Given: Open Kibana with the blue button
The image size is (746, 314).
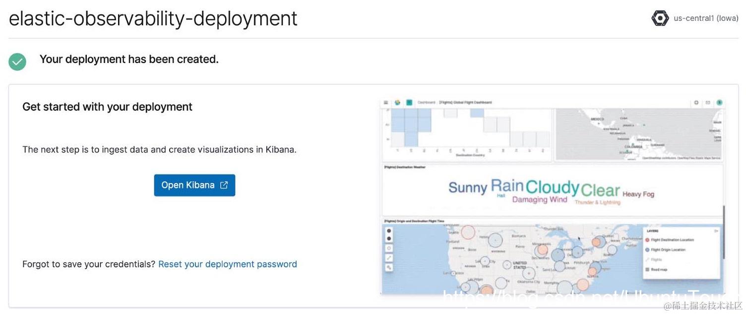Looking at the screenshot, I should coord(194,185).
